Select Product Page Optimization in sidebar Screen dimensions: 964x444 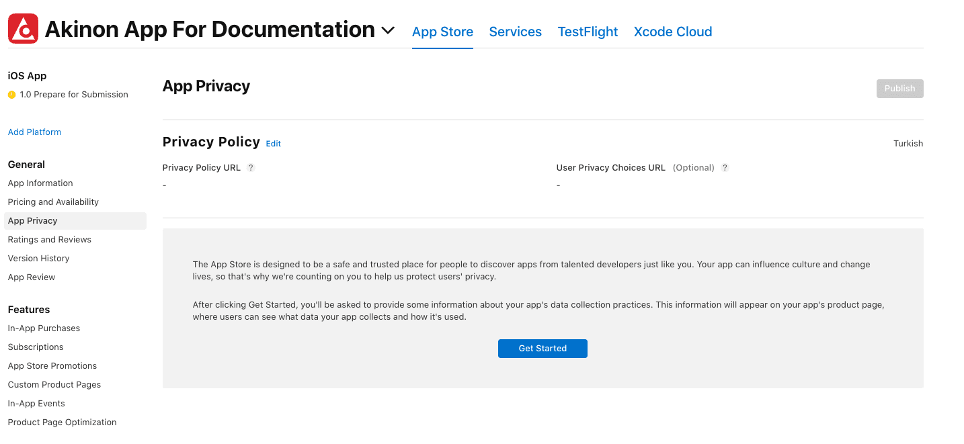tap(62, 423)
